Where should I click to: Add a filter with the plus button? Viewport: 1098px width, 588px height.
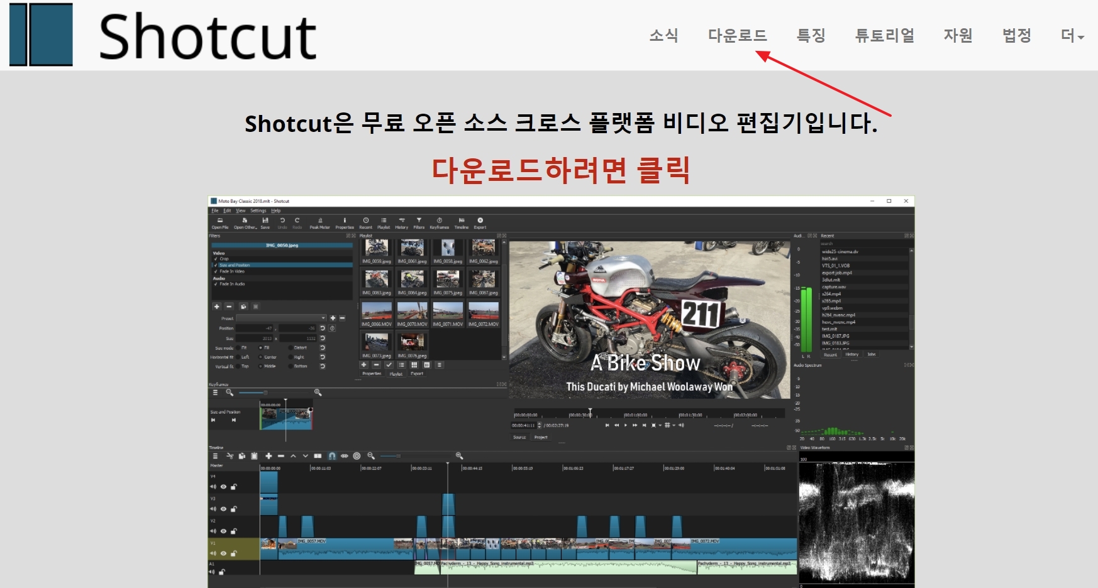pyautogui.click(x=216, y=307)
